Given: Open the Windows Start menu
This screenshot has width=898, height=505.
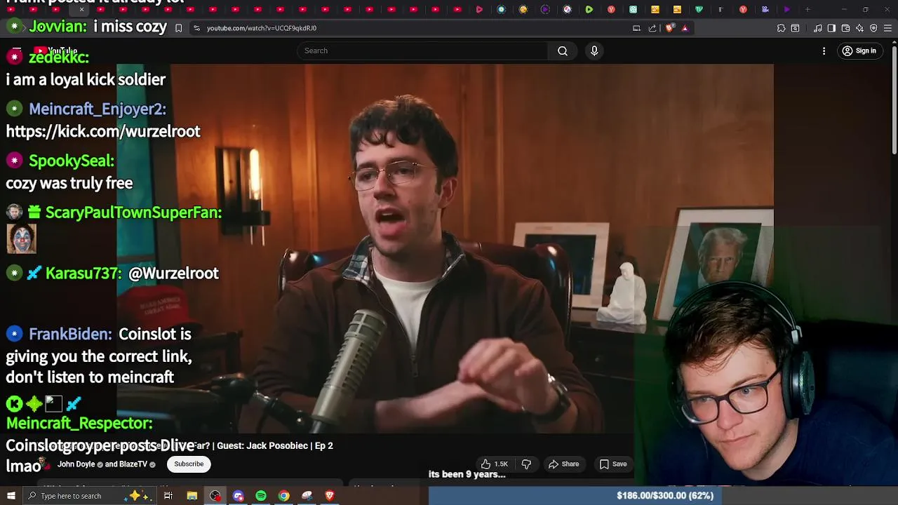Looking at the screenshot, I should (11, 496).
